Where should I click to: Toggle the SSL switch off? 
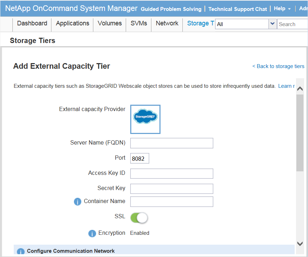coord(139,218)
